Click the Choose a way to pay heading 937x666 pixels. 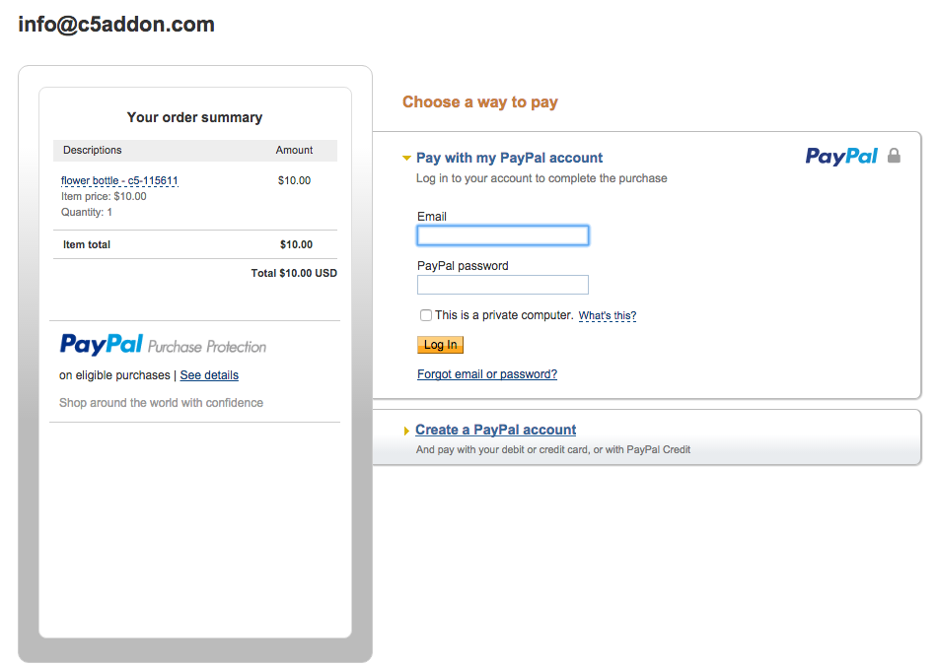[x=480, y=102]
